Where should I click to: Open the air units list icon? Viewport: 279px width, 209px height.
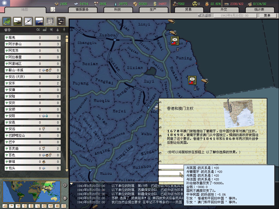pyautogui.click(x=28, y=21)
